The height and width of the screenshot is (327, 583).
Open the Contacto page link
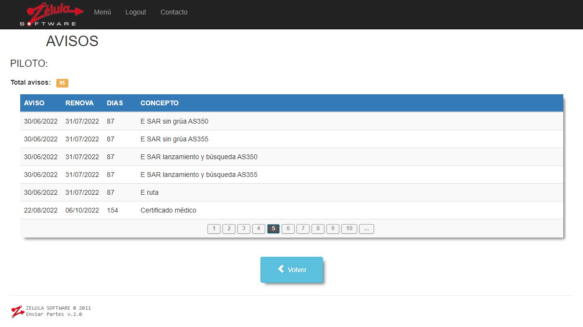coord(174,12)
